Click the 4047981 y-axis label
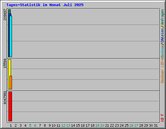Image resolution: width=166 pixels, height=129 pixels. (5, 98)
